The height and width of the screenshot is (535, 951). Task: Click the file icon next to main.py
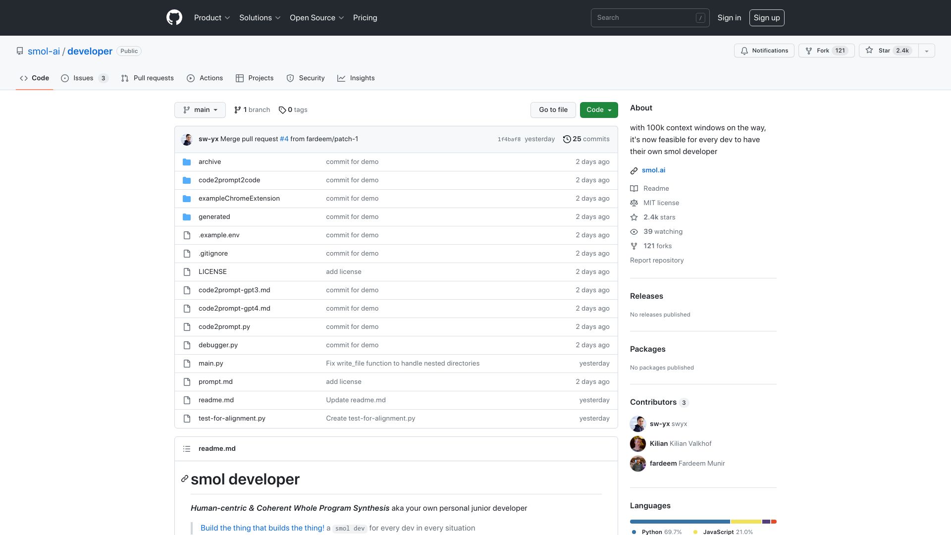point(187,364)
